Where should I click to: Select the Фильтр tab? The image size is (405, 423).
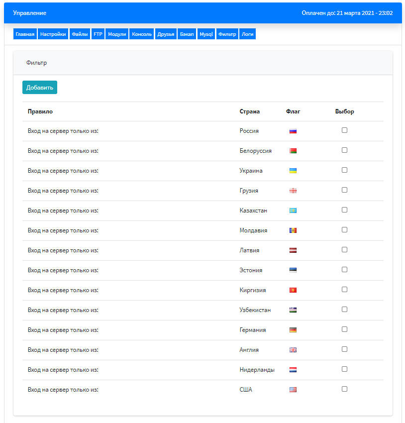click(227, 34)
